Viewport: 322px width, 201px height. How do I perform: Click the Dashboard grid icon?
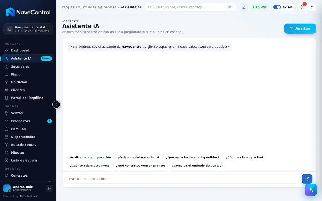[x=7, y=50]
